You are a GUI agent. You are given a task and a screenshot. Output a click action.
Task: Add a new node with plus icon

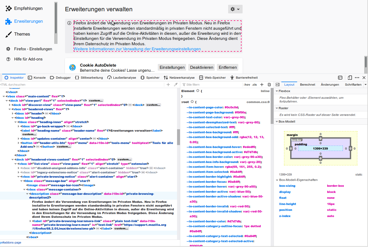click(x=168, y=85)
